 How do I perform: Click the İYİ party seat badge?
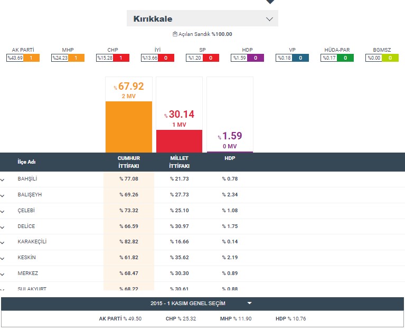point(166,58)
